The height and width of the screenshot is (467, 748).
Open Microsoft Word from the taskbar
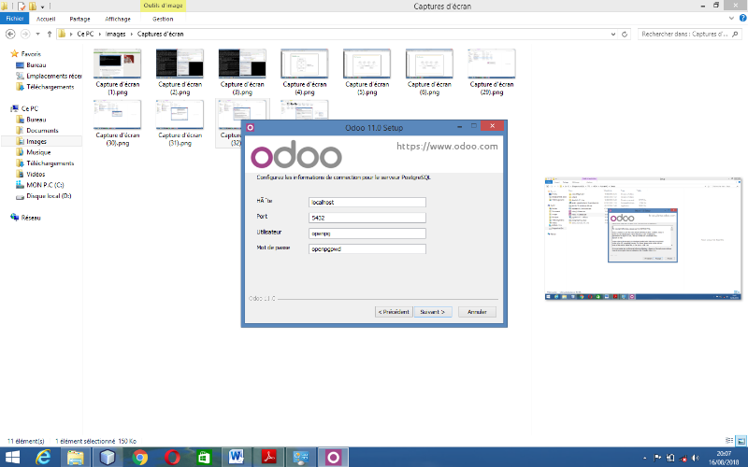(236, 457)
